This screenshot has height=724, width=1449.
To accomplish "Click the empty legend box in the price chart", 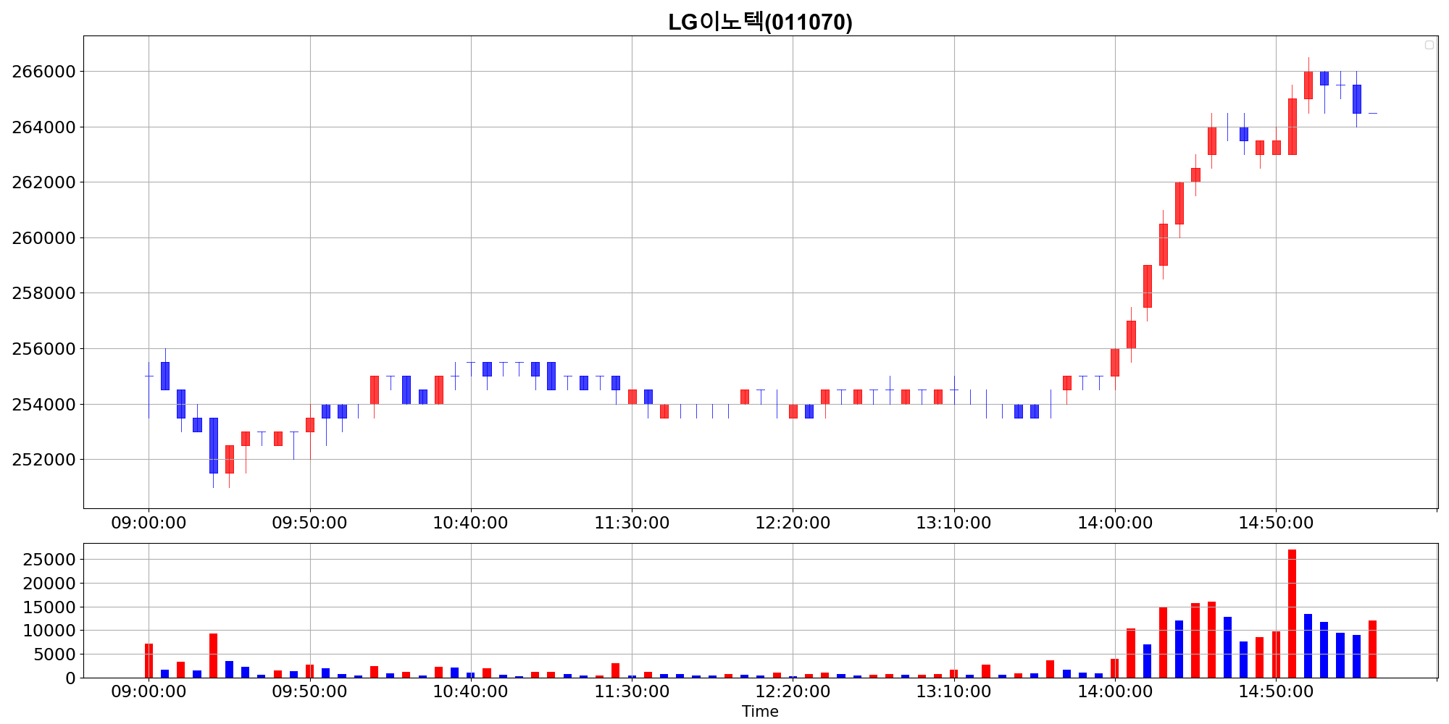I will [x=1429, y=45].
